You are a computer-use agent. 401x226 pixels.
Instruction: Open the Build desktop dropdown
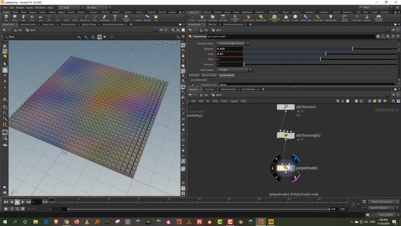point(71,8)
